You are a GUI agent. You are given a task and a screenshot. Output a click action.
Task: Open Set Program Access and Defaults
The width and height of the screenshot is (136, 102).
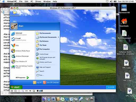tap(46, 58)
